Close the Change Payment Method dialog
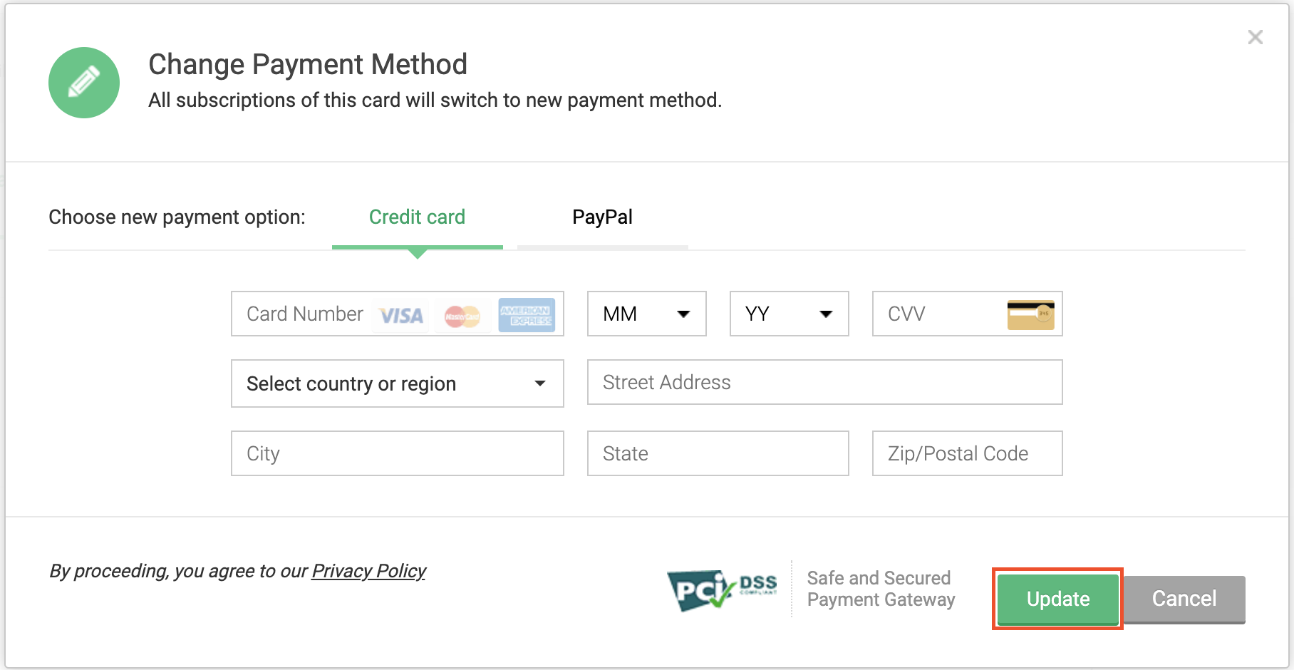Image resolution: width=1294 pixels, height=670 pixels. (x=1255, y=37)
